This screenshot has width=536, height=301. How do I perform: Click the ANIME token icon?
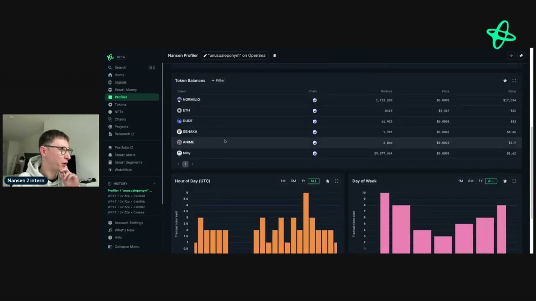[x=179, y=142]
